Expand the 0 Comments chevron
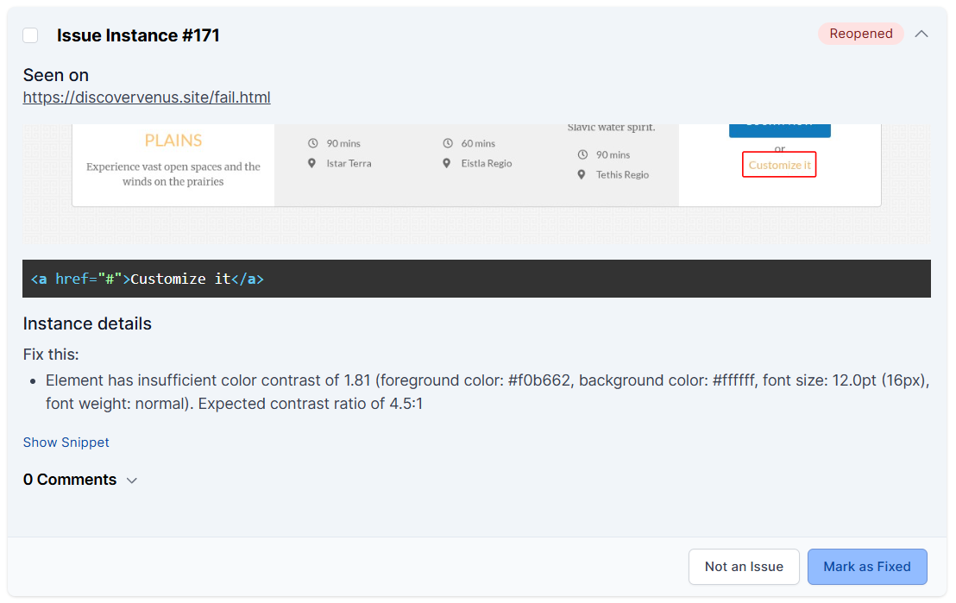 pos(132,481)
